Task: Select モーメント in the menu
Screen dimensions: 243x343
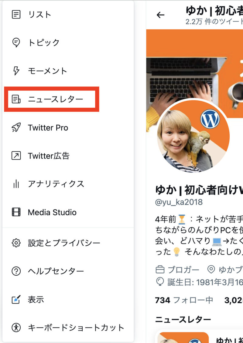Action: pyautogui.click(x=68, y=71)
